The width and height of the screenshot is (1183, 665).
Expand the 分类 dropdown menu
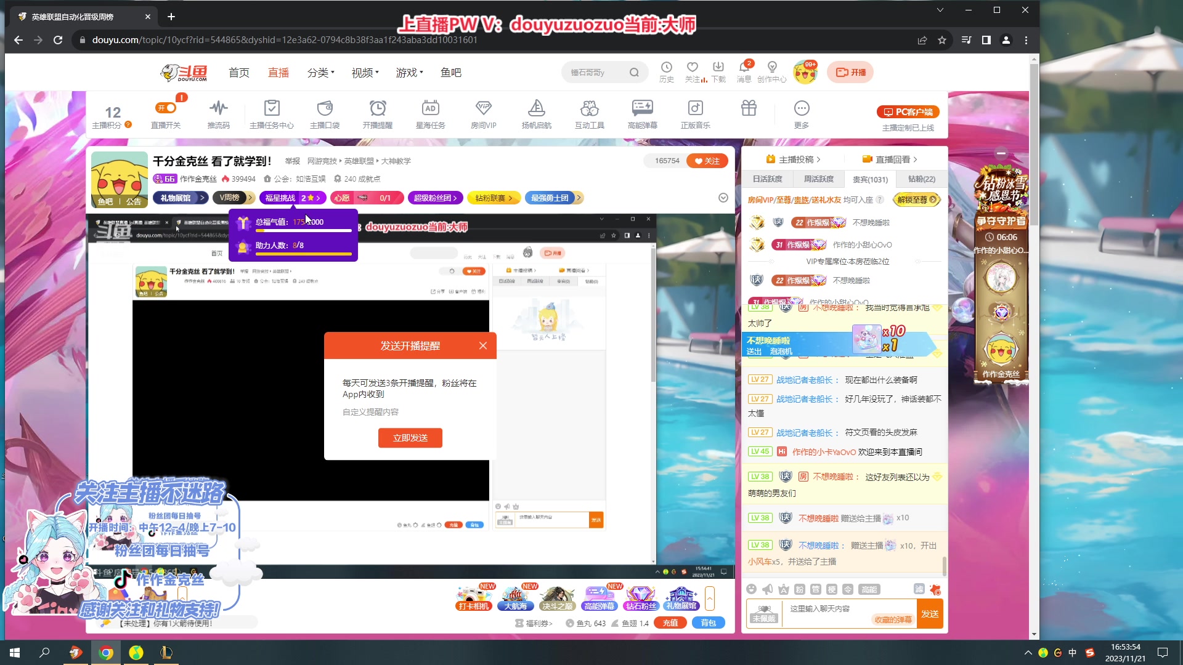tap(320, 73)
